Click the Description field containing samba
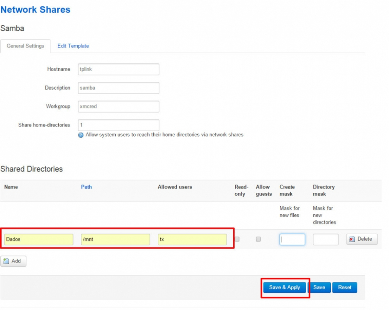 [x=118, y=88]
